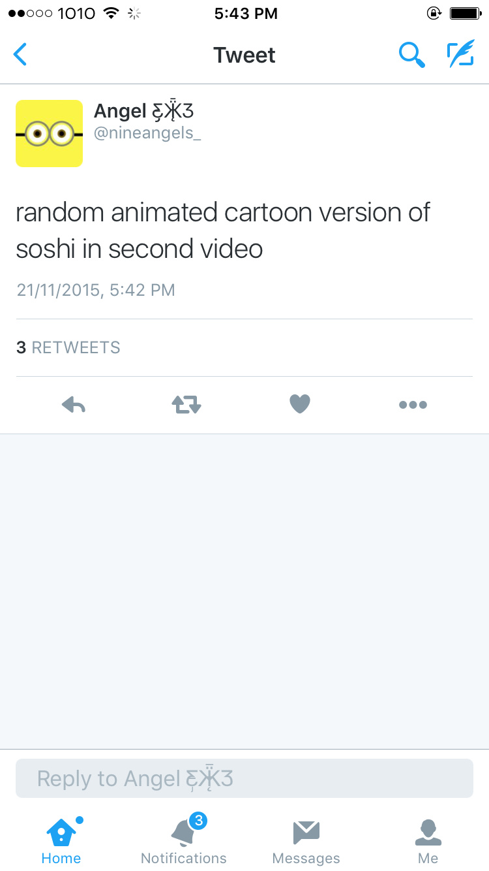Tap the battery icon in status bar
Viewport: 489px width, 871px height.
[x=465, y=13]
